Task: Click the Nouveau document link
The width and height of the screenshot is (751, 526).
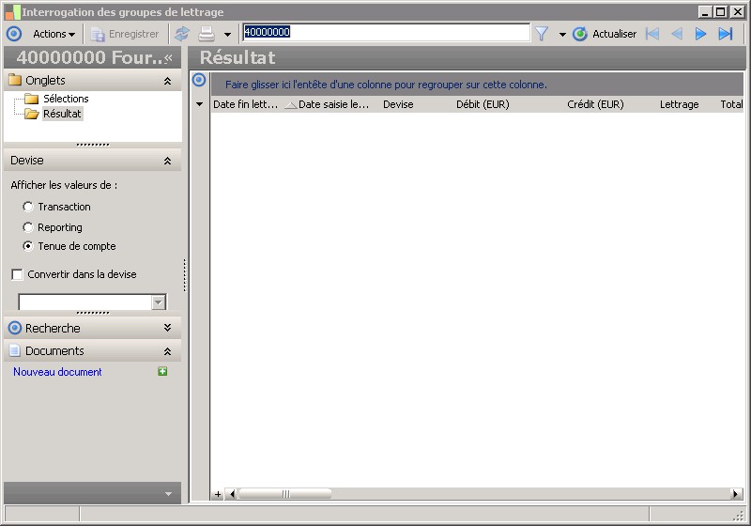Action: (x=57, y=372)
